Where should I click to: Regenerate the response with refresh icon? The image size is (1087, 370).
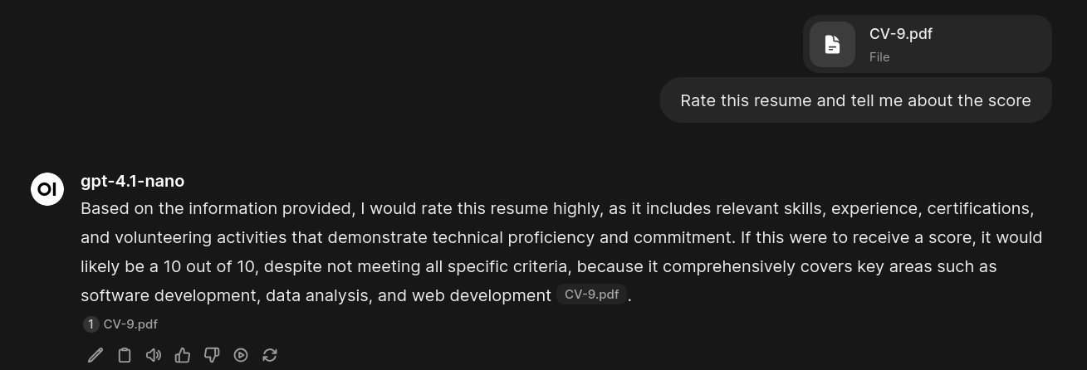click(x=270, y=355)
